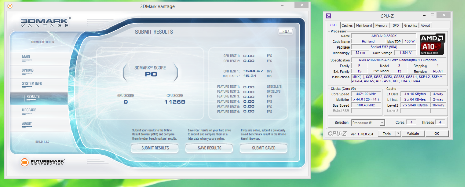Click the Max TDP 100 W value
Image resolution: width=465 pixels, height=187 pixels.
410,41
